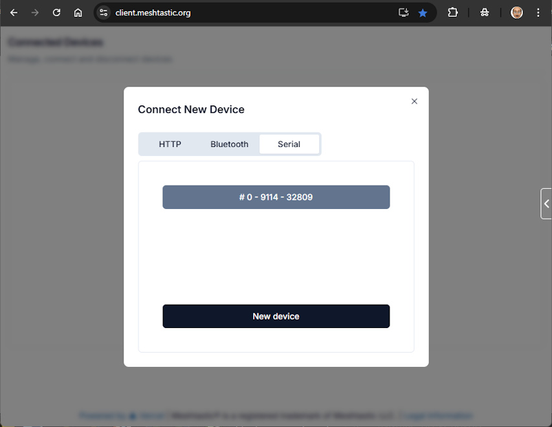The height and width of the screenshot is (427, 552).
Task: Select the Serial tab
Action: point(289,144)
